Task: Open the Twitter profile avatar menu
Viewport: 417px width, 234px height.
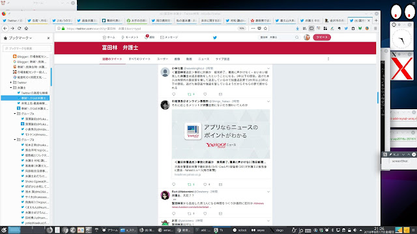Action: point(307,38)
